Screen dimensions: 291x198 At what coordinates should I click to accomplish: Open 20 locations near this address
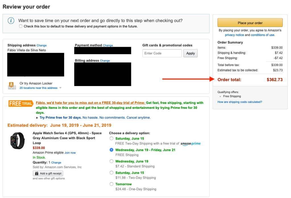[x=38, y=88]
